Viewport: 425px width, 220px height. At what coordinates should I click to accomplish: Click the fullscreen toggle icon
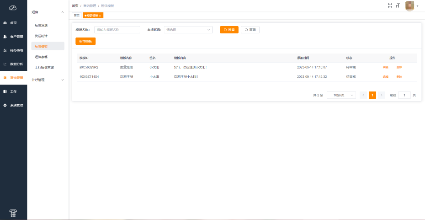(390, 5)
